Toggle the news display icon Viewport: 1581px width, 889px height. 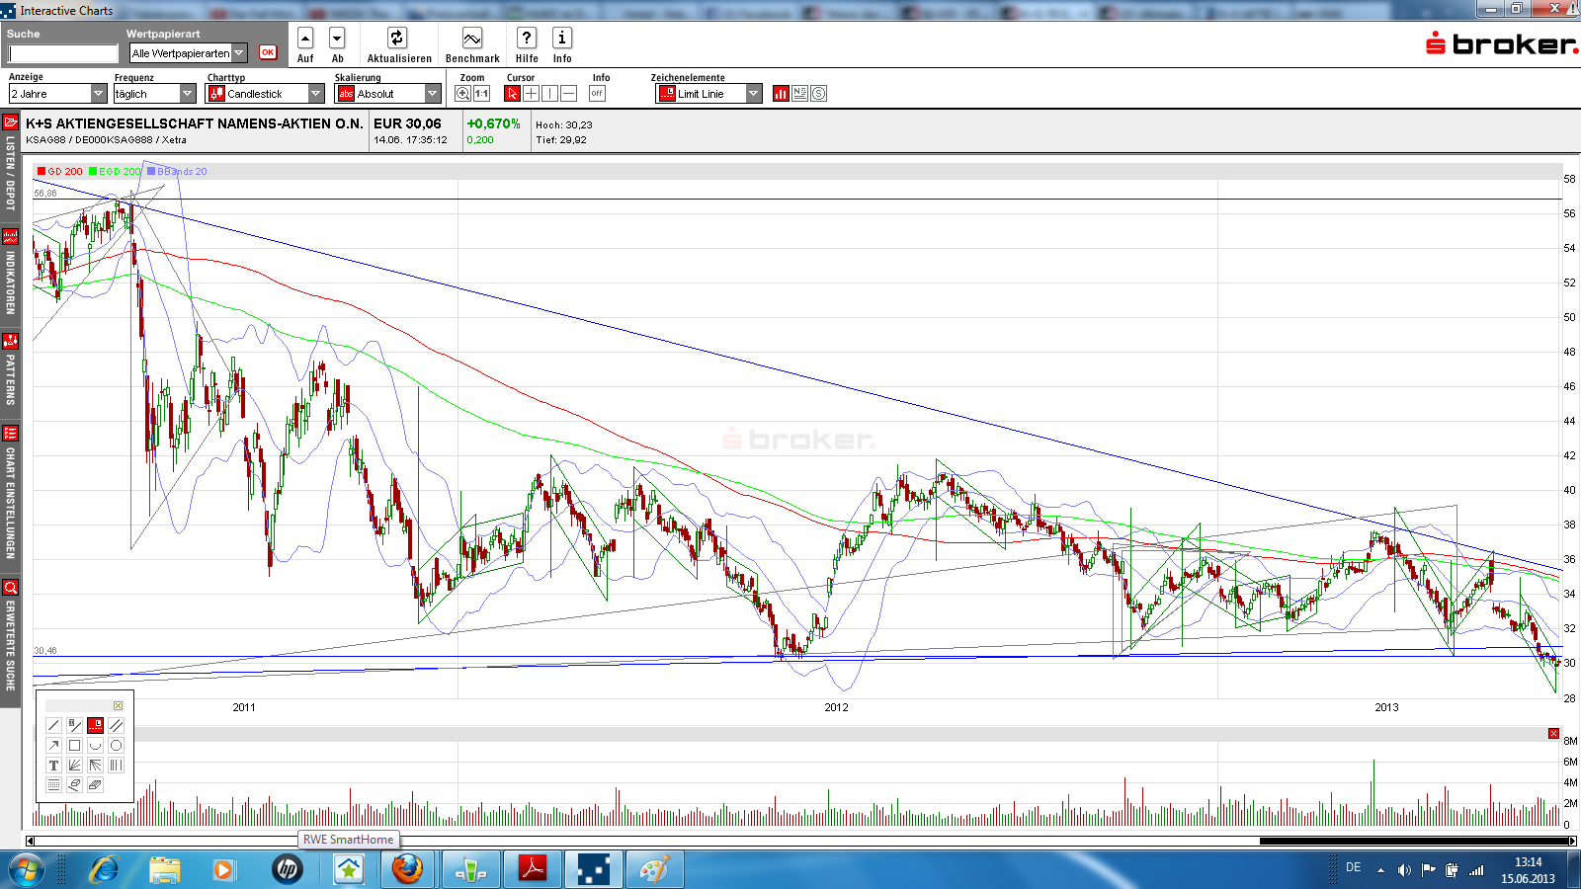pyautogui.click(x=799, y=94)
